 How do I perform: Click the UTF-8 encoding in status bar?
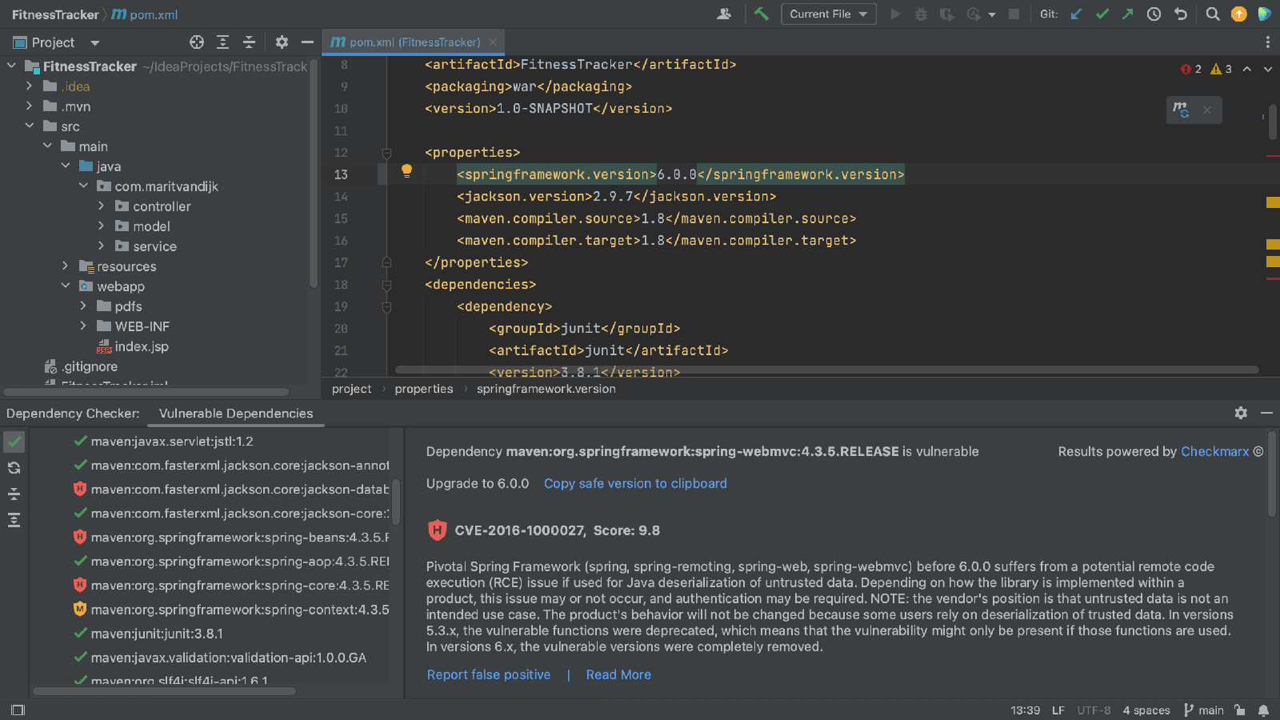pyautogui.click(x=1094, y=710)
